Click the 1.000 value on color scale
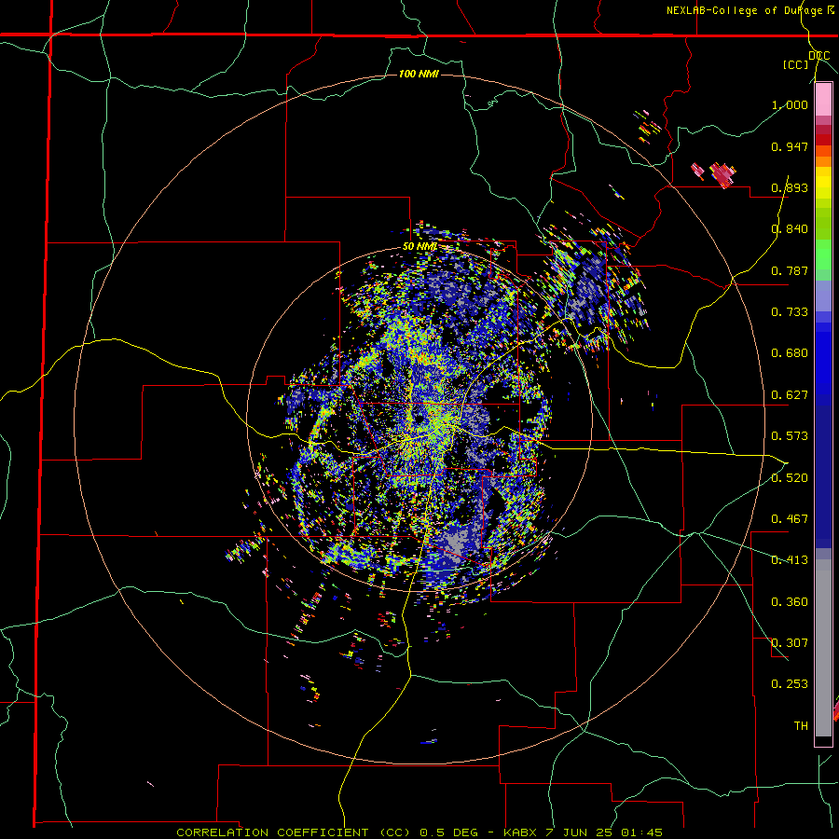The height and width of the screenshot is (839, 839). click(790, 104)
